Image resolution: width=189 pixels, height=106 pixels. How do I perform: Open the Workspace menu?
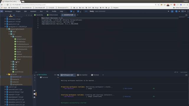coord(9,11)
